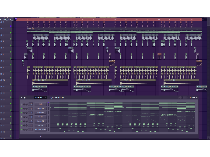This screenshot has height=157, width=210.
Task: Click the playhead marker at playlist timeline start
Action: [16, 19]
